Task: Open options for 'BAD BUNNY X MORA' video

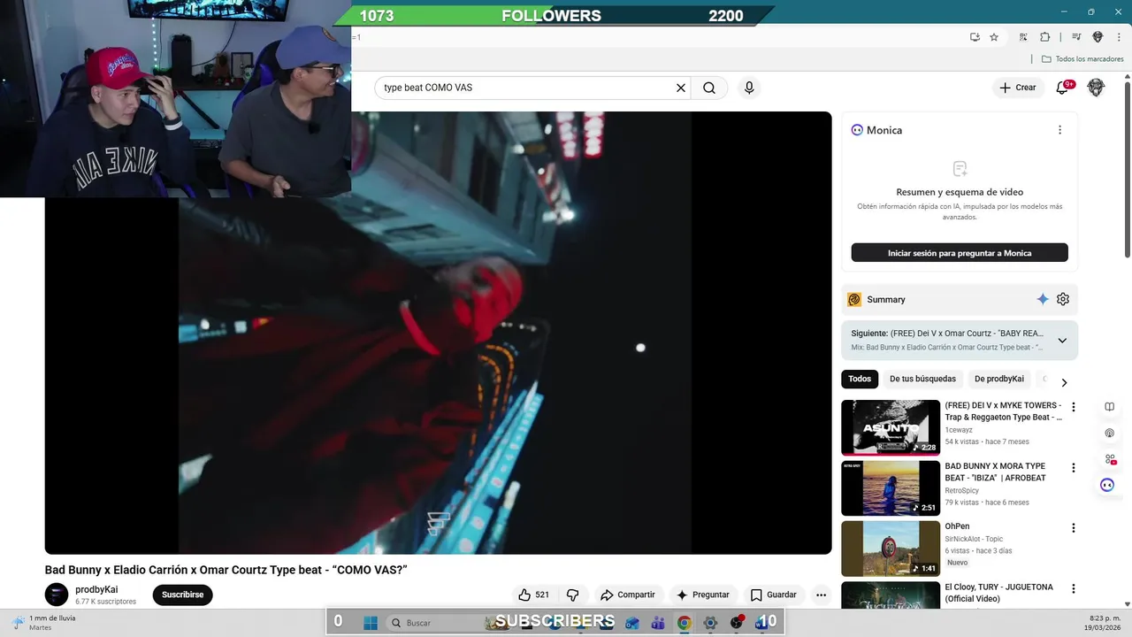Action: click(x=1074, y=468)
